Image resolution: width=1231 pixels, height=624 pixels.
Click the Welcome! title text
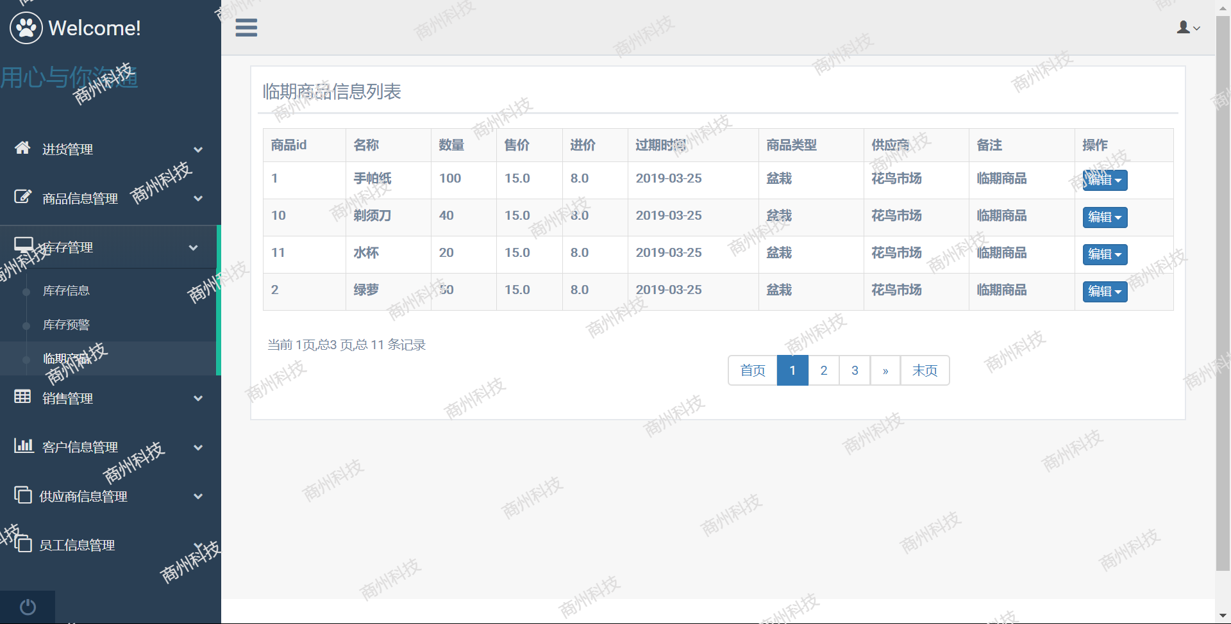tap(94, 28)
